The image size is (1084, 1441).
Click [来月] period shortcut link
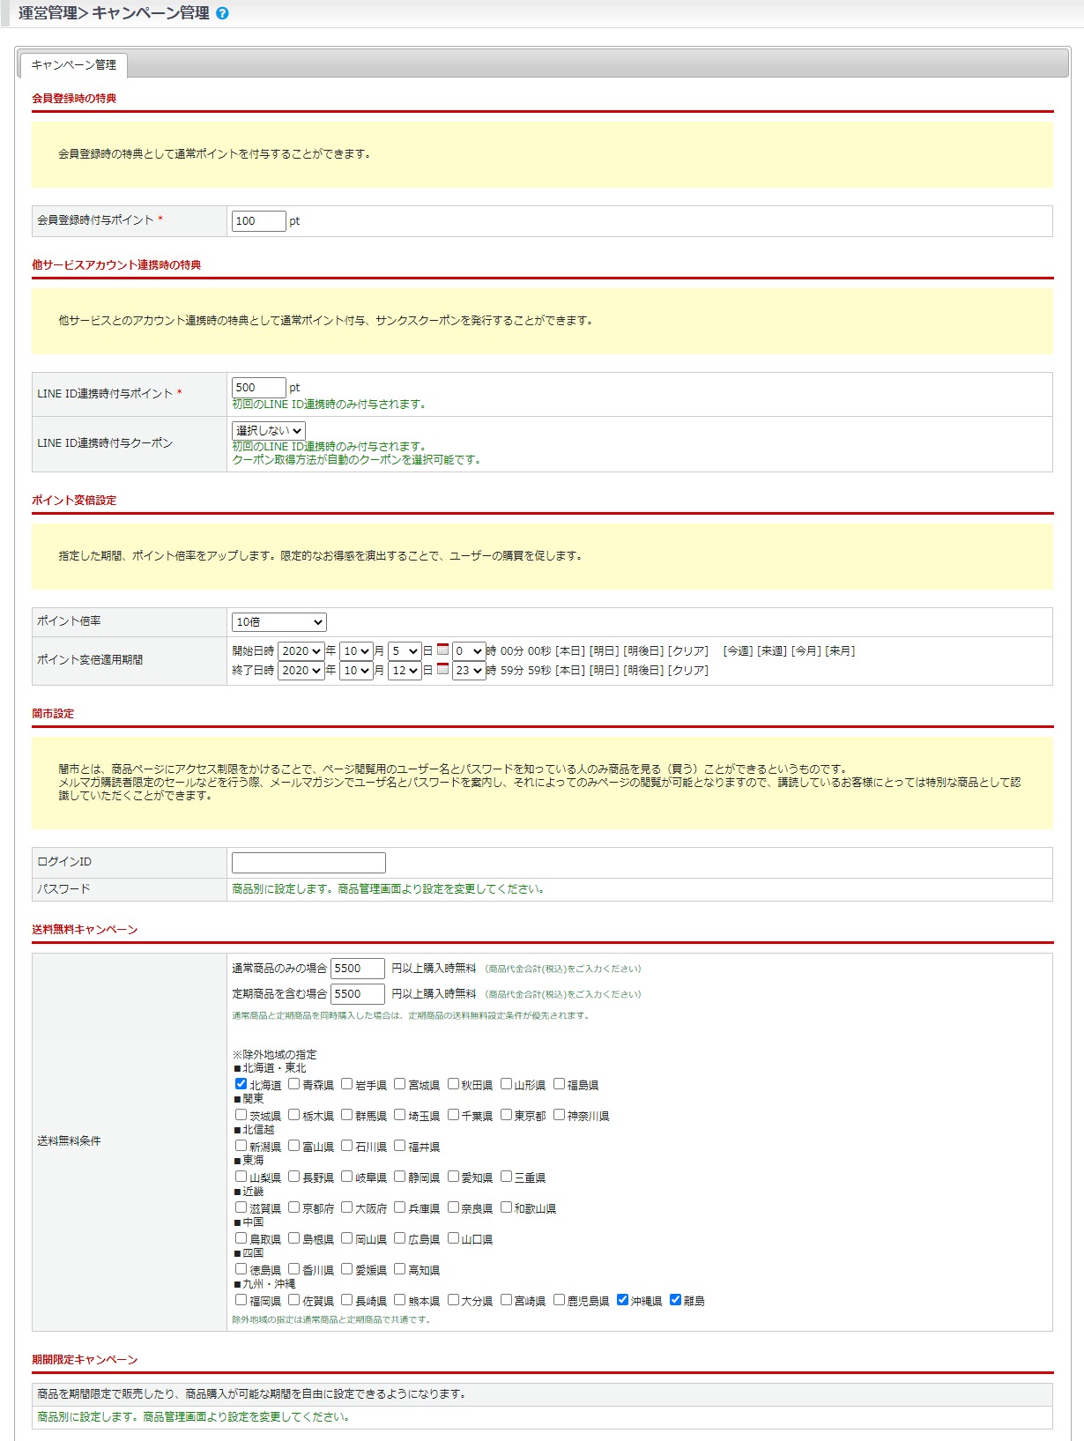point(840,651)
